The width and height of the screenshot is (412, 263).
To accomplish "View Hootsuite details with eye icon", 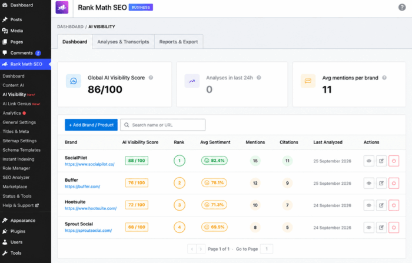I will pyautogui.click(x=369, y=205).
